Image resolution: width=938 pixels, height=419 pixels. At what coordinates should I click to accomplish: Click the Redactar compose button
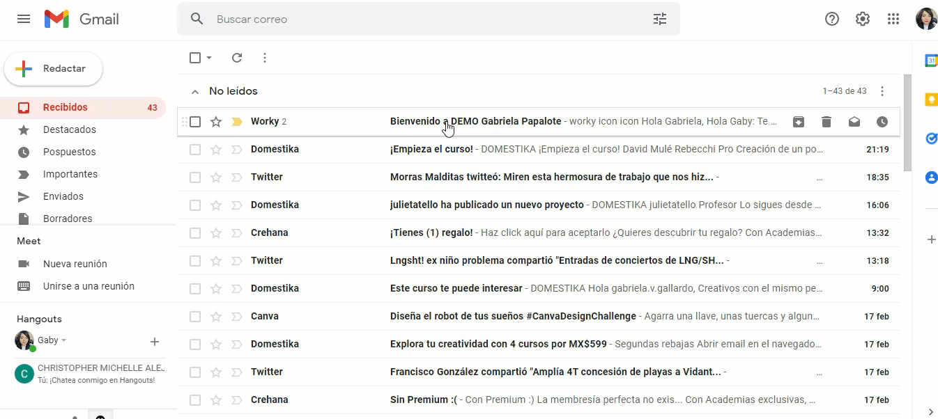(54, 69)
